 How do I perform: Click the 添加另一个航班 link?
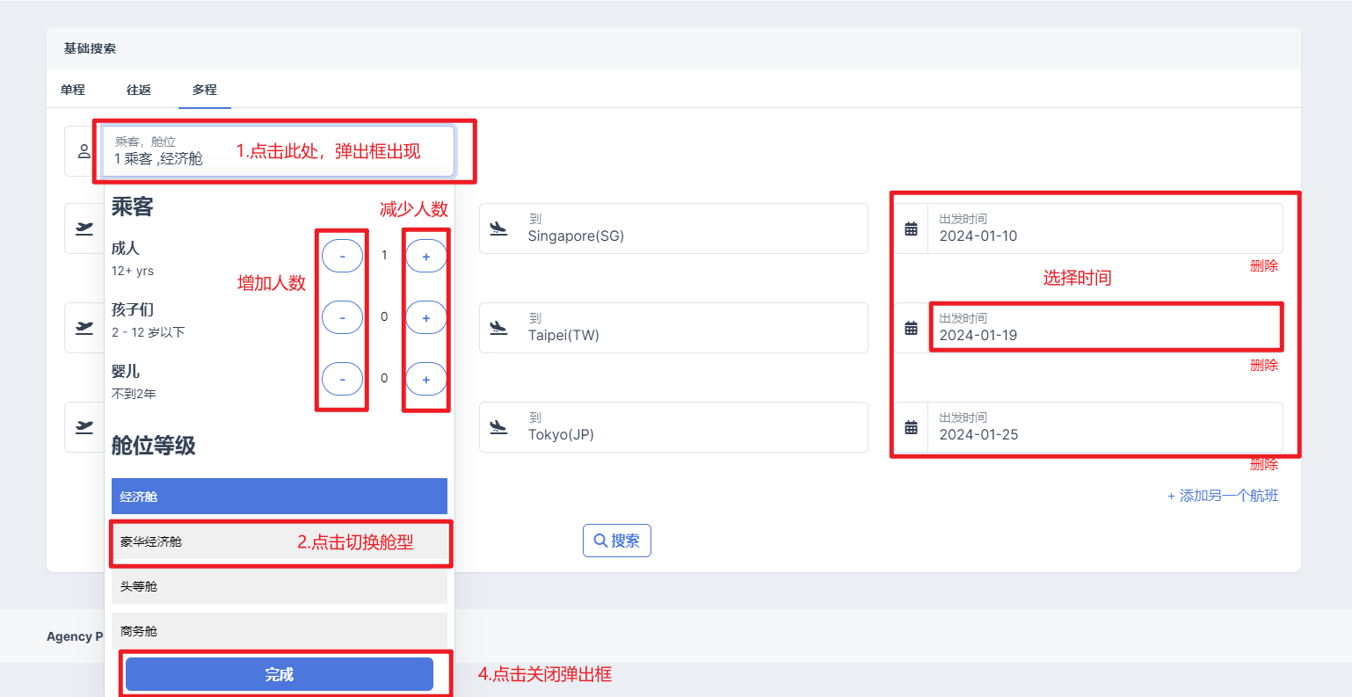1223,496
